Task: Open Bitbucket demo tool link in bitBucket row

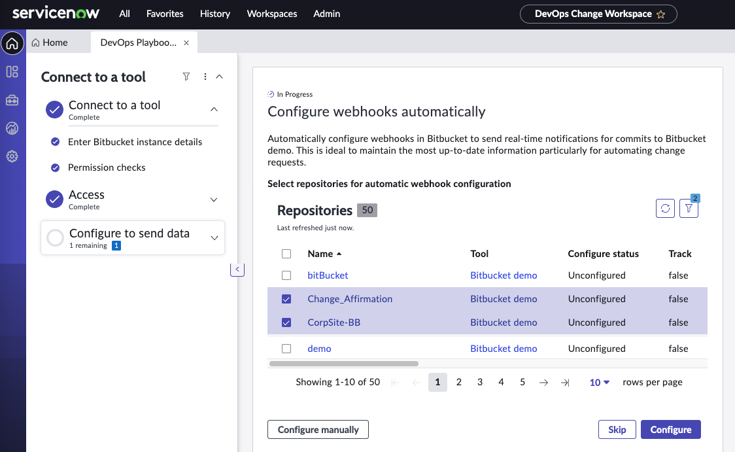Action: tap(504, 275)
